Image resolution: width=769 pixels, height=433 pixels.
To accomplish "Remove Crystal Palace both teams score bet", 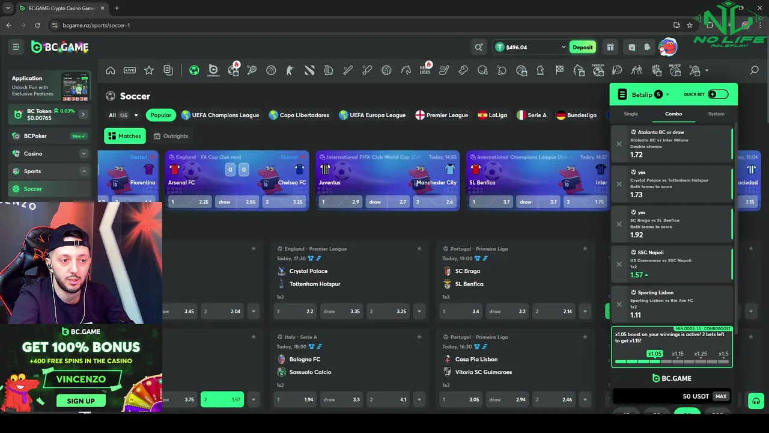I will (x=619, y=184).
